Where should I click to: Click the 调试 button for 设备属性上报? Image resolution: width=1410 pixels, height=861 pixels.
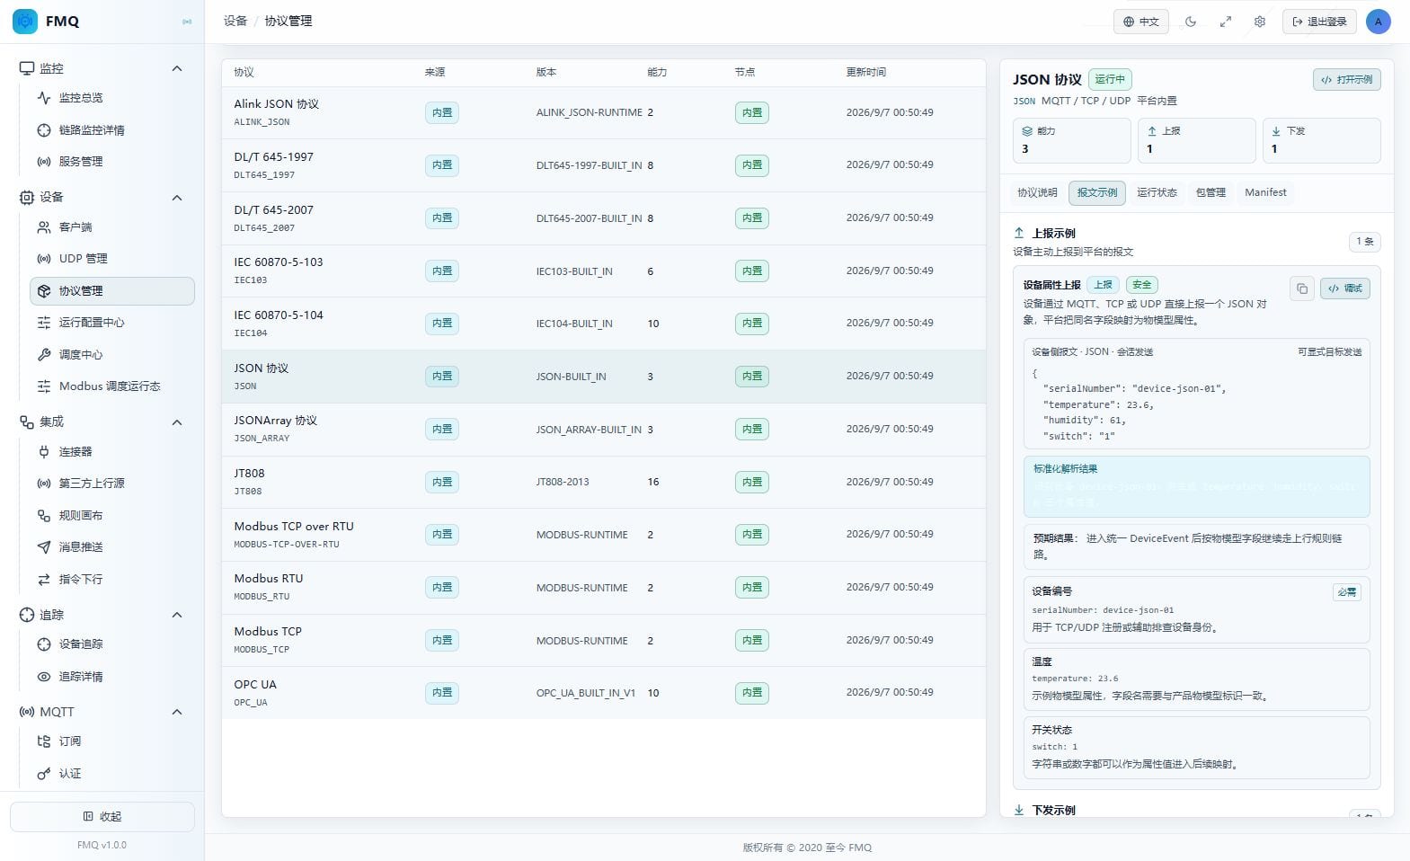point(1345,288)
